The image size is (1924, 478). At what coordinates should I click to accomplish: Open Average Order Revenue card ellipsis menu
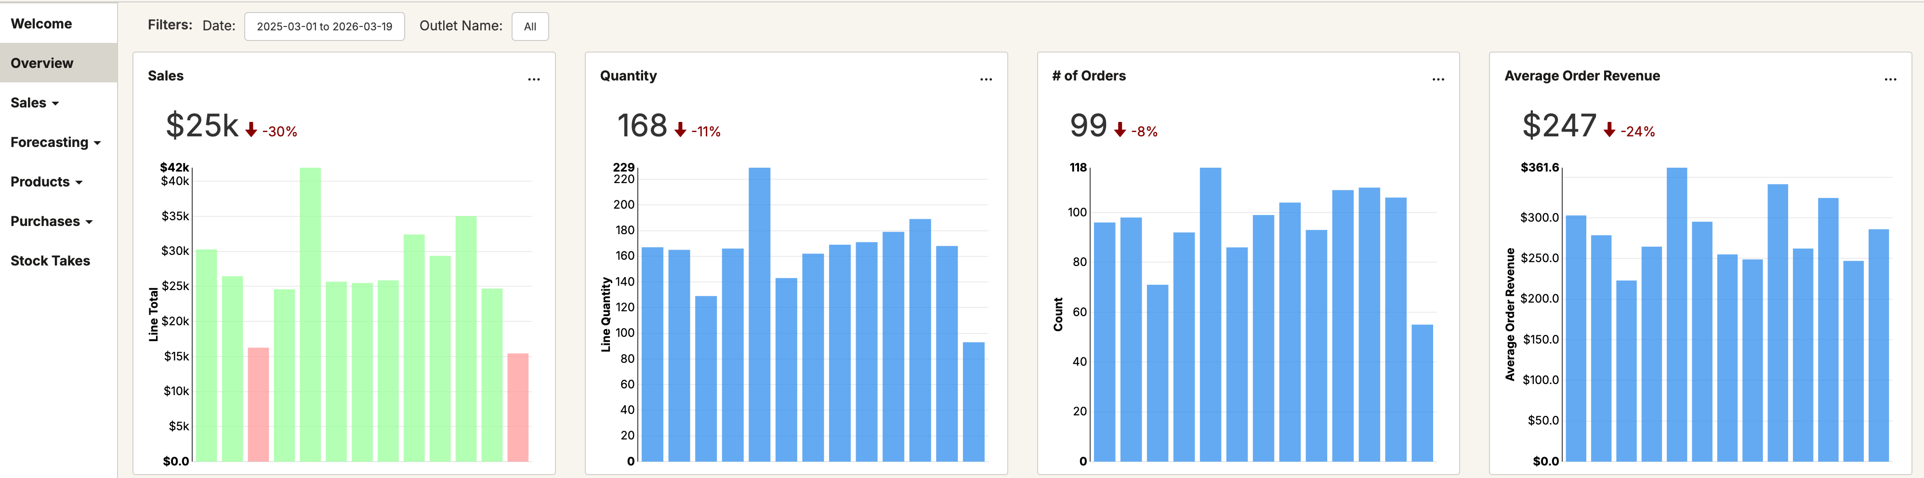click(1890, 79)
